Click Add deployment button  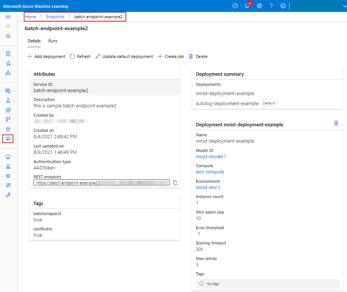[46, 56]
